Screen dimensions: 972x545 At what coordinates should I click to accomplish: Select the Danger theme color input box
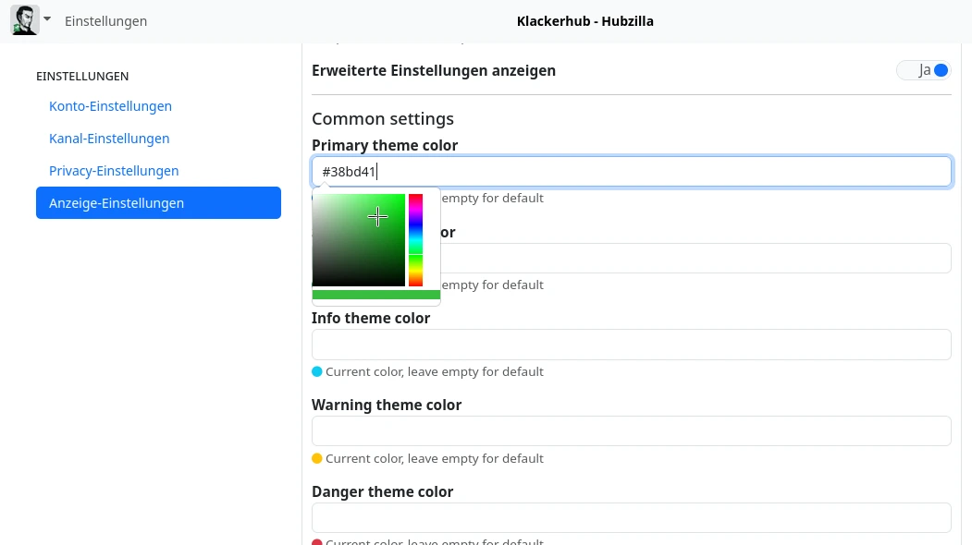pos(631,518)
